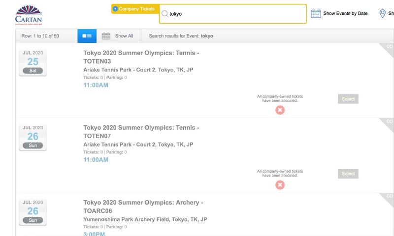394x236 pixels.
Task: Click the red X icon under TOTEN07
Action: click(280, 185)
